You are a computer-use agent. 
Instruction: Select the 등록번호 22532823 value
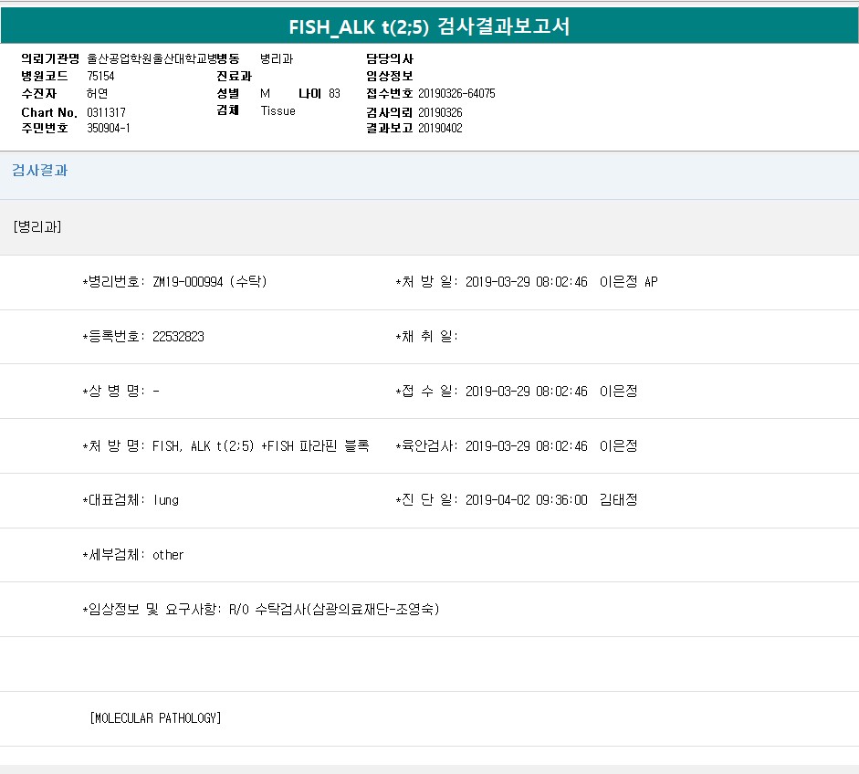click(178, 337)
